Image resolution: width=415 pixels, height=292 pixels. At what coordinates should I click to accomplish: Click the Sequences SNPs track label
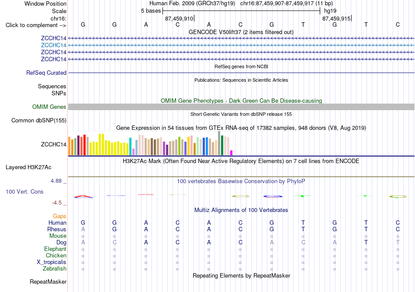[52, 90]
